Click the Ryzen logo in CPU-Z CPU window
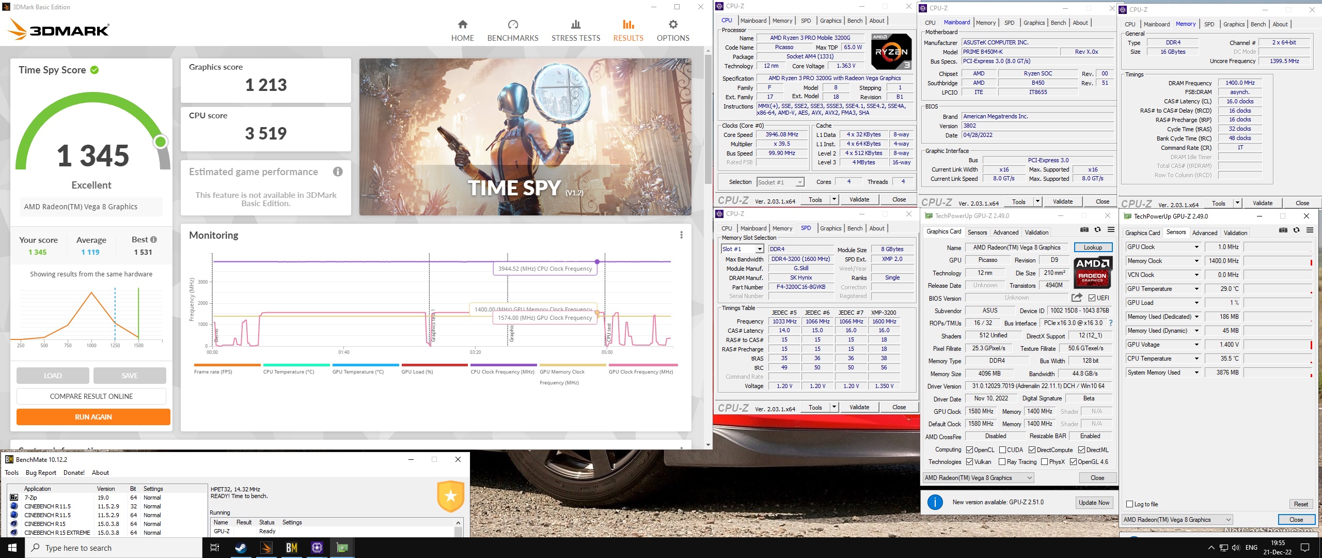Screen dimensions: 1322x558 click(x=891, y=51)
